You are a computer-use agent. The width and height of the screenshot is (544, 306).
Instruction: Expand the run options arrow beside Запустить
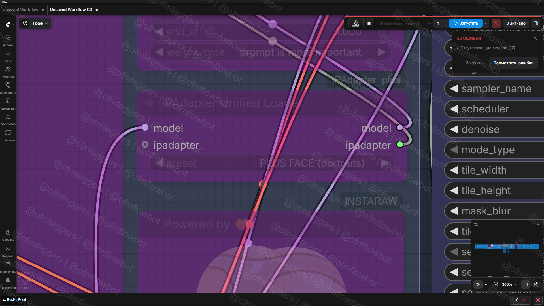click(486, 24)
